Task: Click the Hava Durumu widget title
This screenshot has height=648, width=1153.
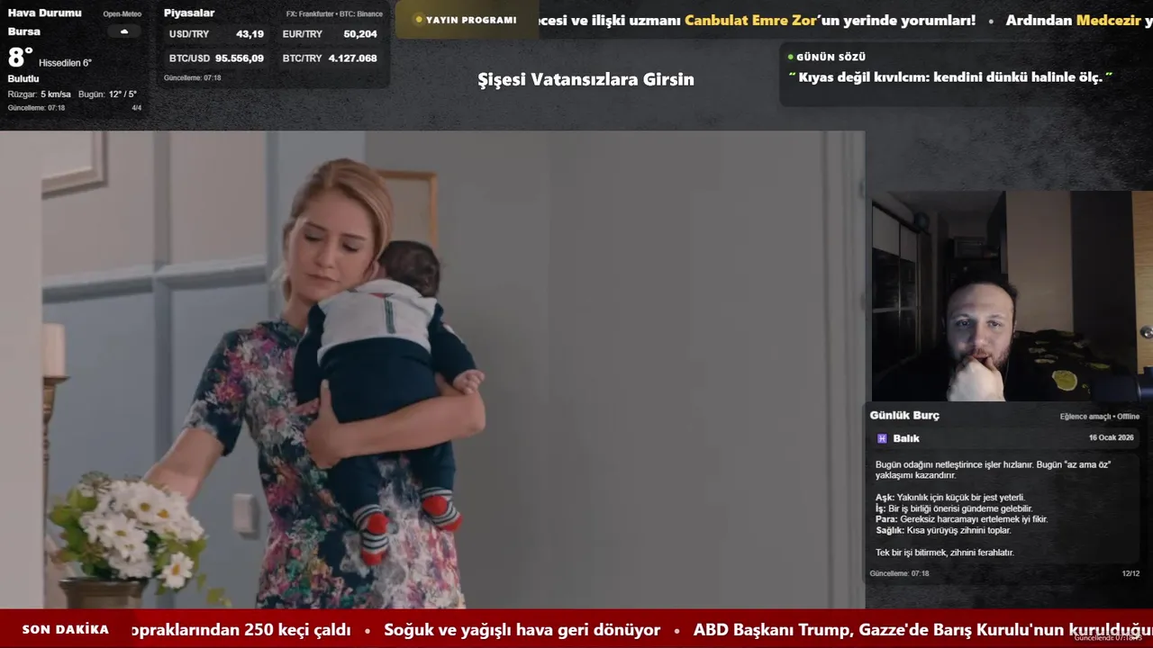Action: tap(44, 13)
